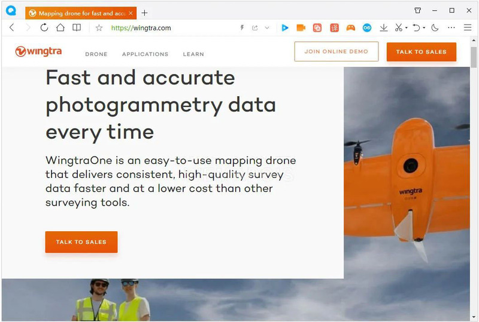Open the orange game controller icon
Viewport: 479px width, 322px height.
click(x=351, y=28)
